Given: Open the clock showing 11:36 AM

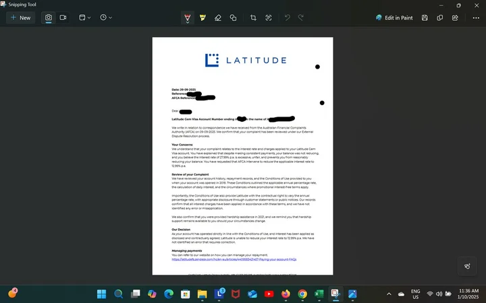Looking at the screenshot, I should pyautogui.click(x=468, y=294).
